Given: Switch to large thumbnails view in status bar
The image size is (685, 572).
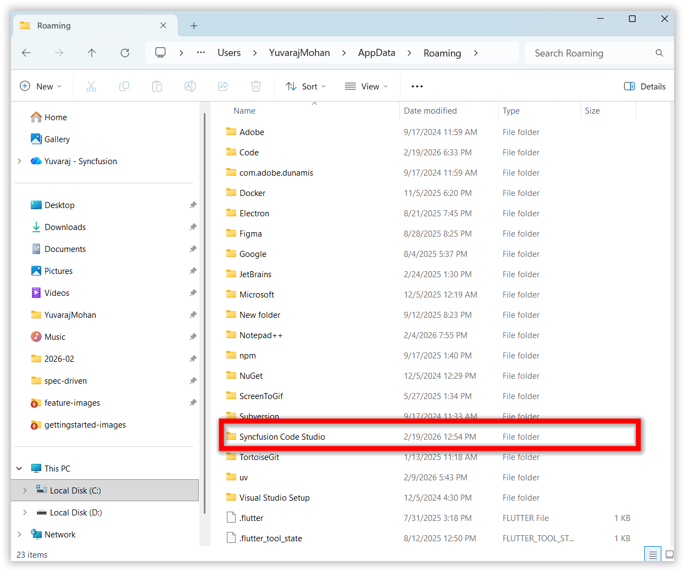Looking at the screenshot, I should click(x=669, y=554).
